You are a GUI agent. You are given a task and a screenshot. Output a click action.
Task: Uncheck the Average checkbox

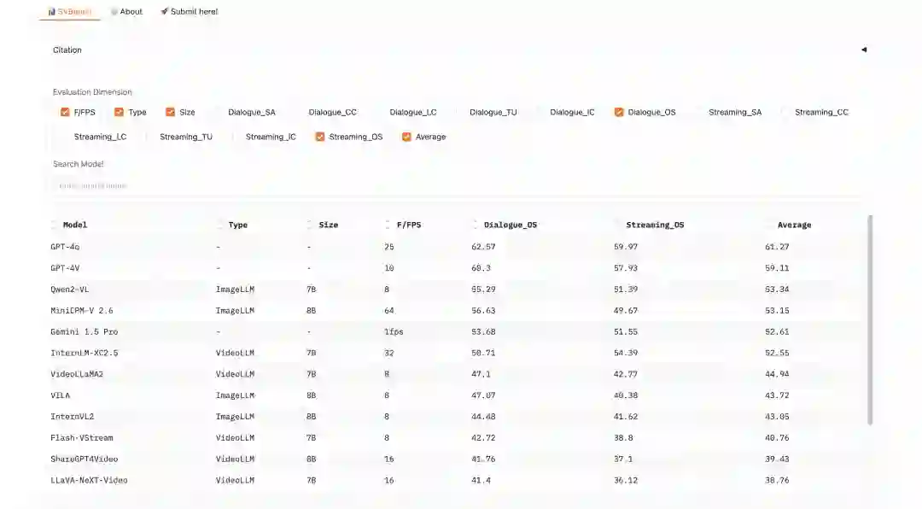point(406,137)
